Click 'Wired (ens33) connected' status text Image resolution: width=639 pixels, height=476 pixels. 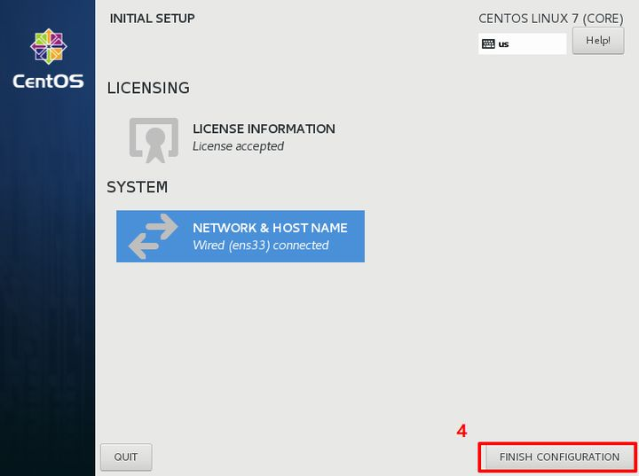tap(260, 246)
